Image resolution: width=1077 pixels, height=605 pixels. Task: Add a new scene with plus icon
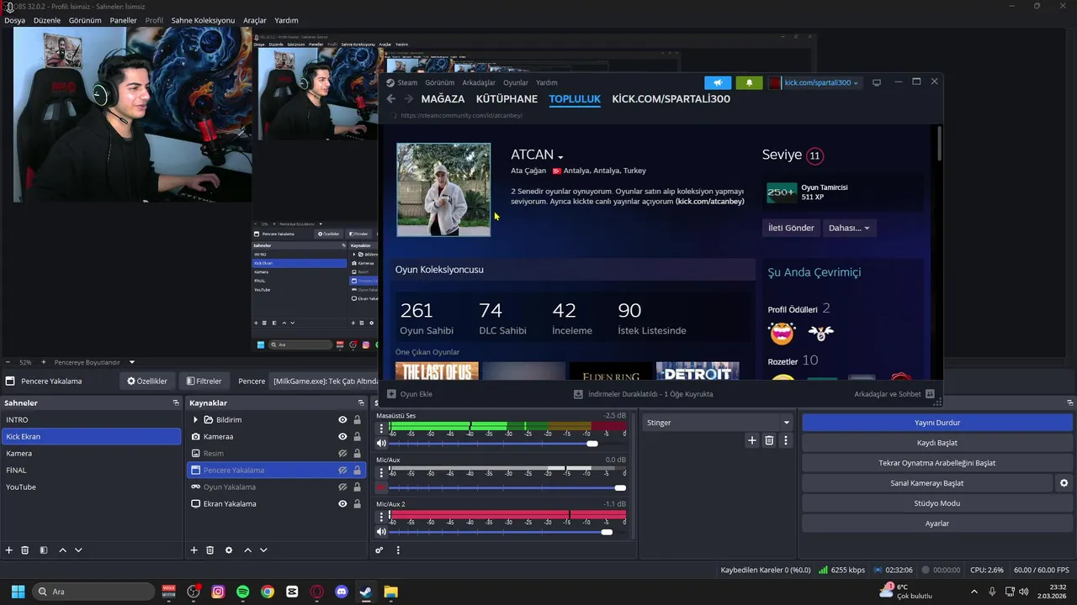9,550
